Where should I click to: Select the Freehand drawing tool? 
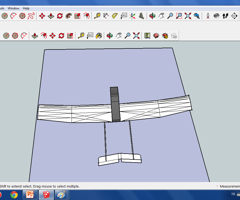[x=31, y=16]
